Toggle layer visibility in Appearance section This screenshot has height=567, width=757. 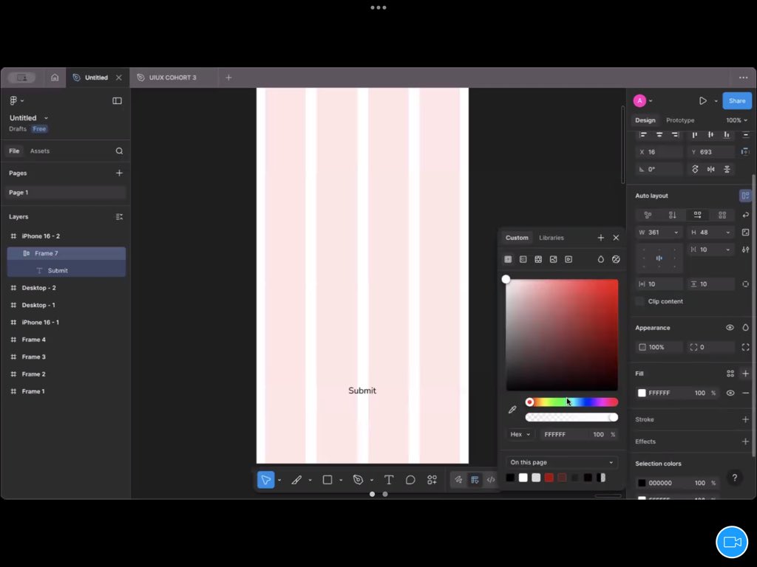pos(730,328)
